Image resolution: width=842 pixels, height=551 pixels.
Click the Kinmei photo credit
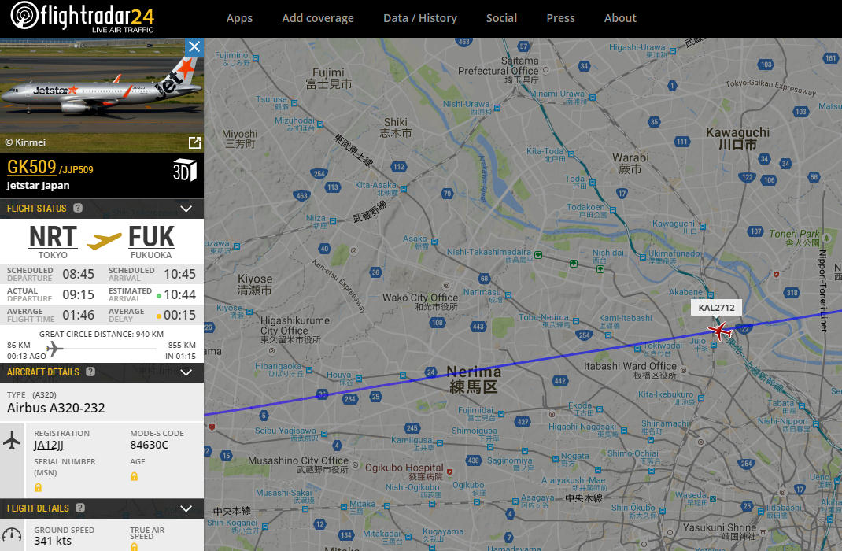point(25,142)
